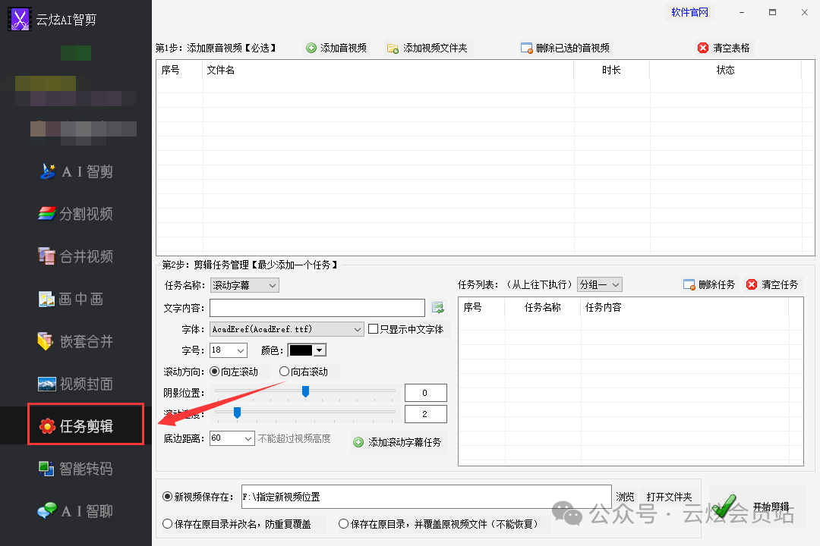Click the 浏览 button
The width and height of the screenshot is (820, 546).
tap(625, 497)
